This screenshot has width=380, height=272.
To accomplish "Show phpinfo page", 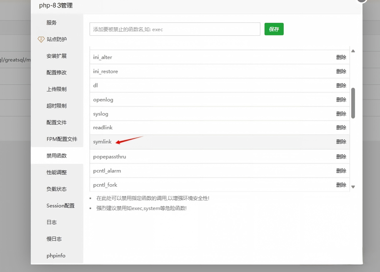I will click(56, 255).
